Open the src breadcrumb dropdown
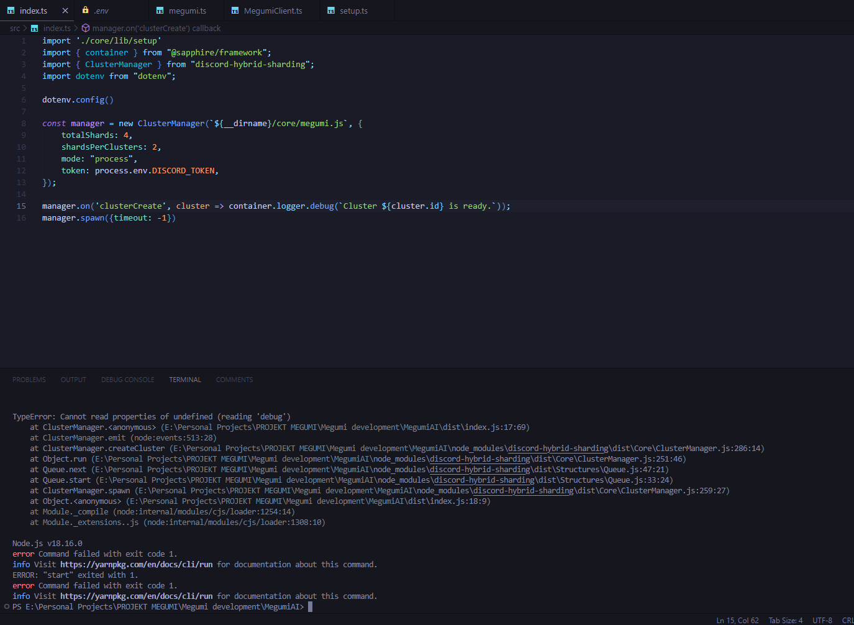Viewport: 854px width, 625px height. click(14, 28)
